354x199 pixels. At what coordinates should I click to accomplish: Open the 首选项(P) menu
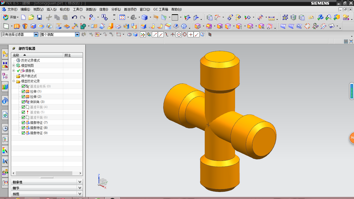pos(130,9)
